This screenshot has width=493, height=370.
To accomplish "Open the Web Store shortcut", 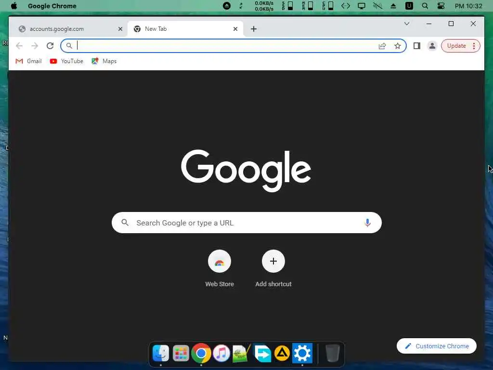I will [x=220, y=268].
